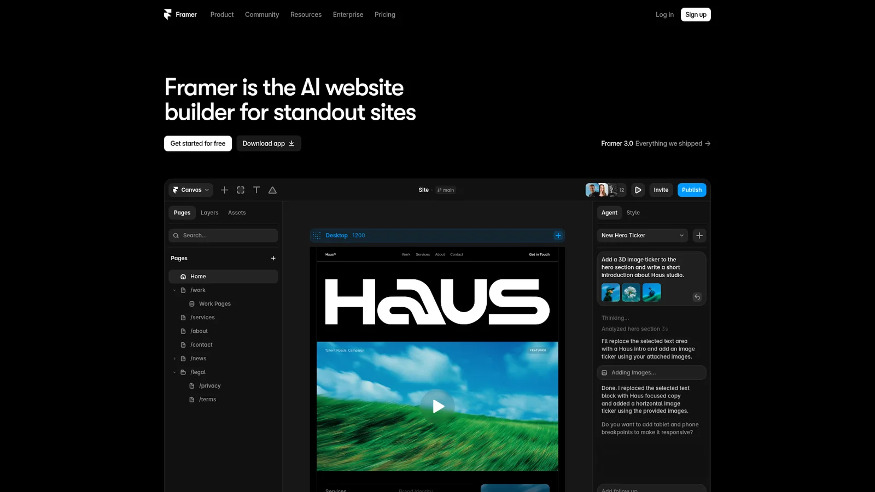
Task: Go to the Enterprise page
Action: tap(348, 15)
